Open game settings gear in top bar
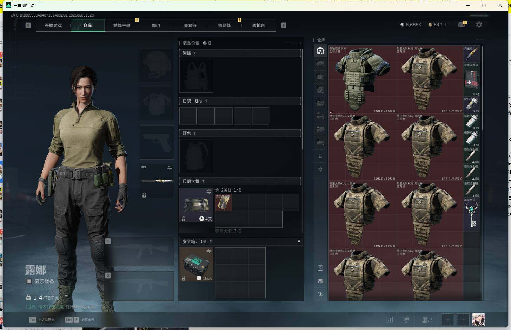511x330 pixels. pyautogui.click(x=479, y=25)
